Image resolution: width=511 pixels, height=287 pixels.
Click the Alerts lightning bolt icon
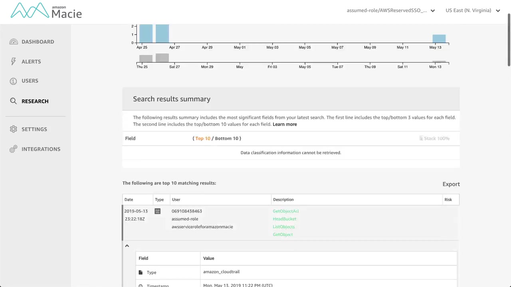14,61
